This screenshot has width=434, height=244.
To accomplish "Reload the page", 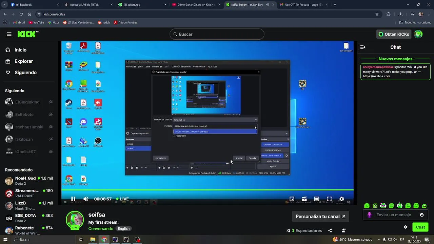I will 21,14.
